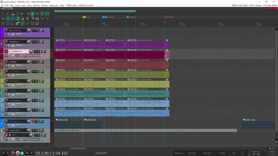Toggle the grid lines toolbar icon
The width and height of the screenshot is (278, 156).
pos(13,18)
